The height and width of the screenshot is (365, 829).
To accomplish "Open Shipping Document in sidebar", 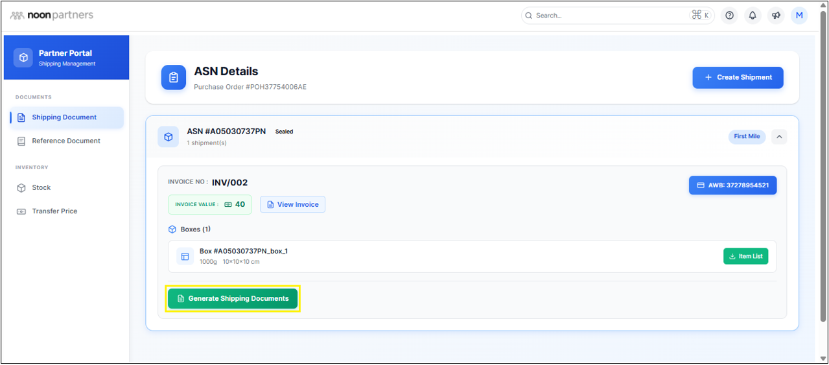I will pyautogui.click(x=64, y=117).
